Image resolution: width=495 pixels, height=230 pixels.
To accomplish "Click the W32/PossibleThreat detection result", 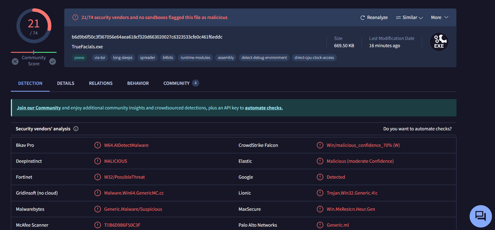I will coord(124,177).
